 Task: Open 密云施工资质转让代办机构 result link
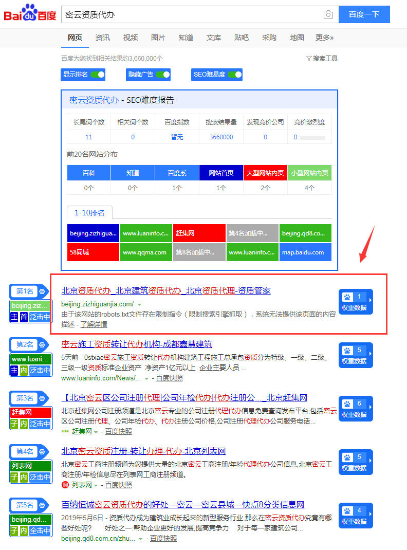pyautogui.click(x=137, y=344)
